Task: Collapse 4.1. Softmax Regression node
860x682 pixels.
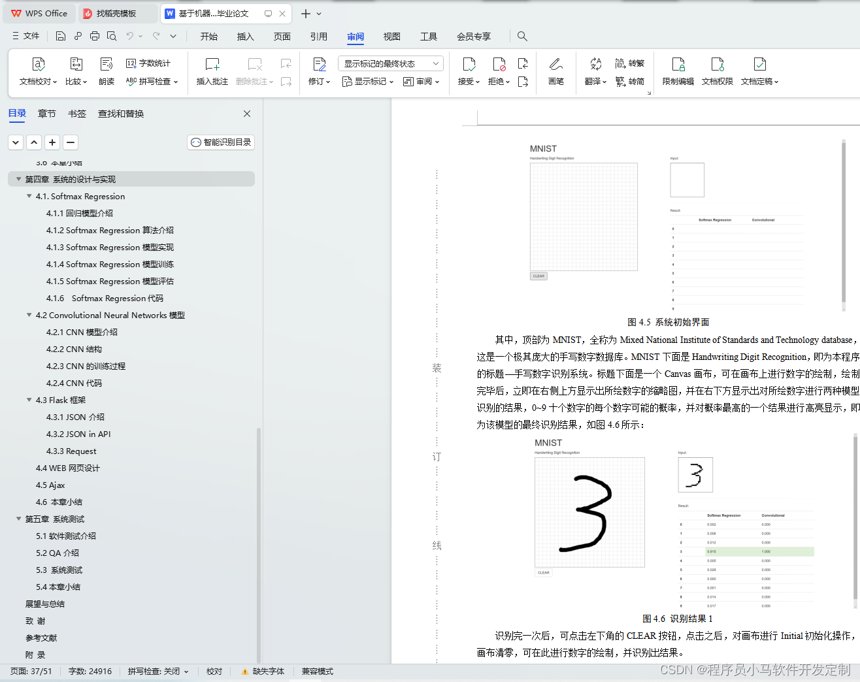Action: [29, 196]
